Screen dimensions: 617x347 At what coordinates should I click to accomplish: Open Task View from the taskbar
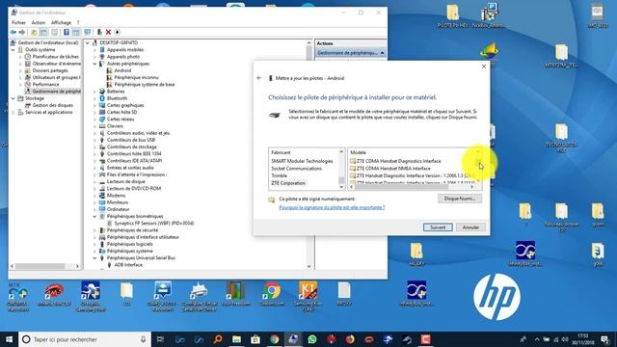click(160, 339)
